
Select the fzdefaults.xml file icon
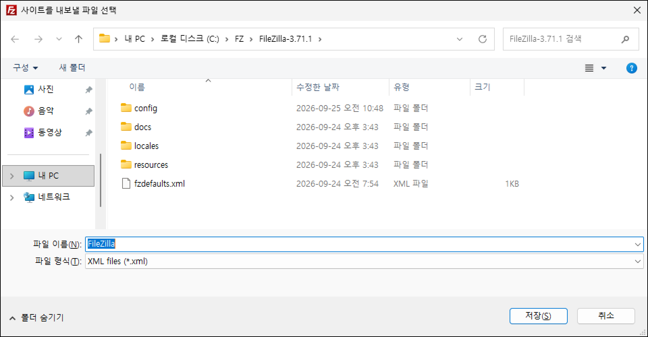(126, 184)
